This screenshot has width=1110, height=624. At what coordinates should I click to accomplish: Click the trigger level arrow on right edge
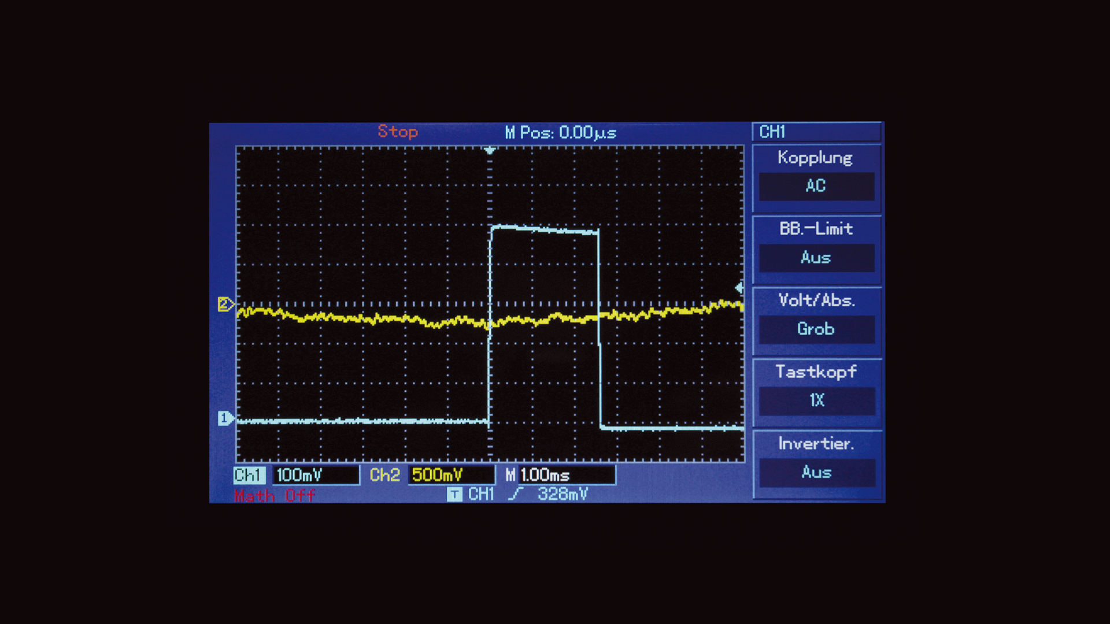coord(739,287)
